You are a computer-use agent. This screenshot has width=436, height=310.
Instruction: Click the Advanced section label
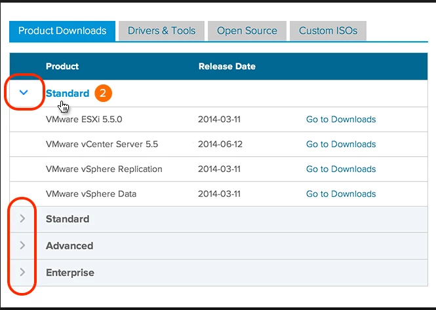coord(69,246)
